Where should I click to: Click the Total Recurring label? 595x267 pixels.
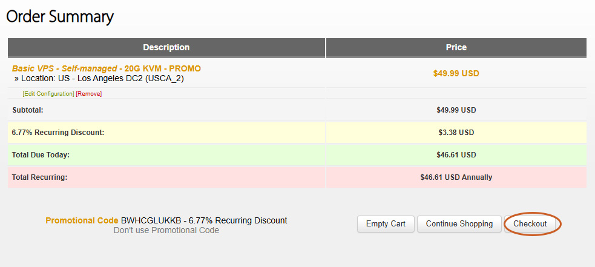(39, 177)
